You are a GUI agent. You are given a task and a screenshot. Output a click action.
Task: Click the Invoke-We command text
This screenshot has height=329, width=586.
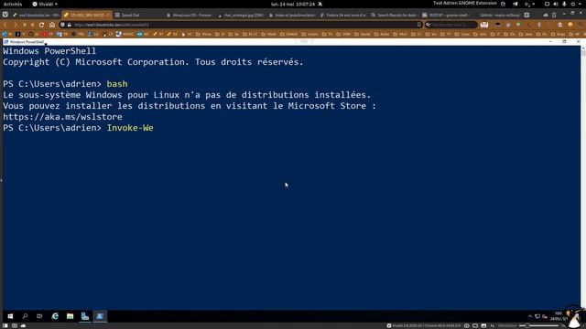pos(130,128)
